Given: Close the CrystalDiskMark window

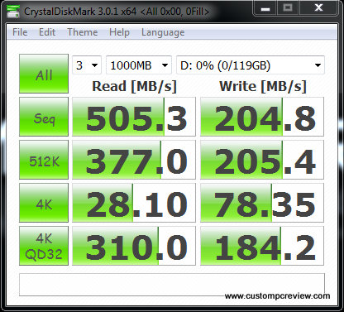Looking at the screenshot, I should [318, 8].
